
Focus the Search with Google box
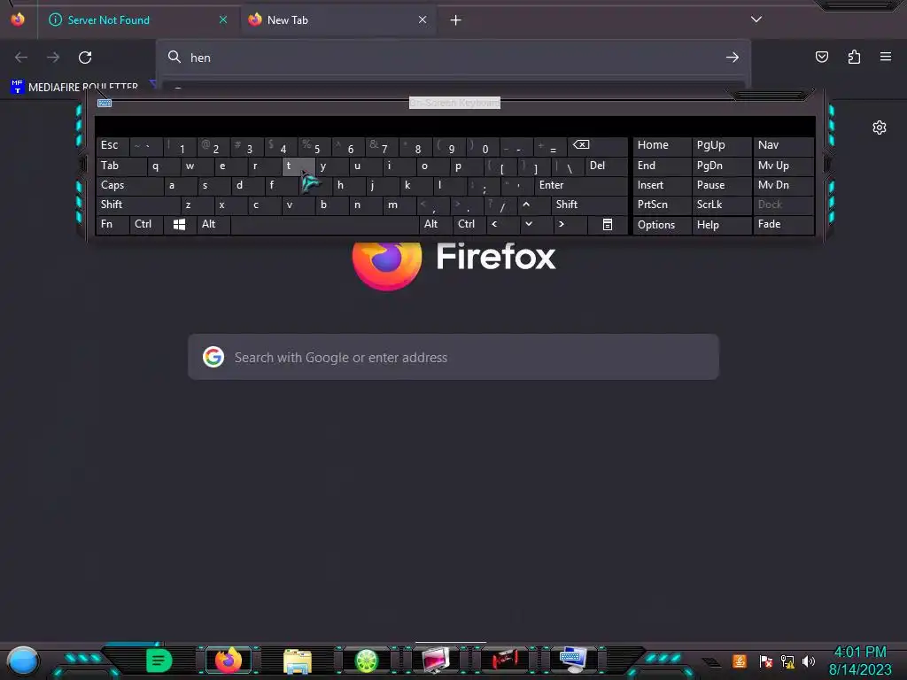click(x=453, y=358)
